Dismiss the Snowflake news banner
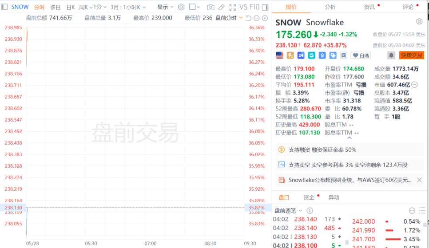This screenshot has height=248, width=429. [x=419, y=180]
